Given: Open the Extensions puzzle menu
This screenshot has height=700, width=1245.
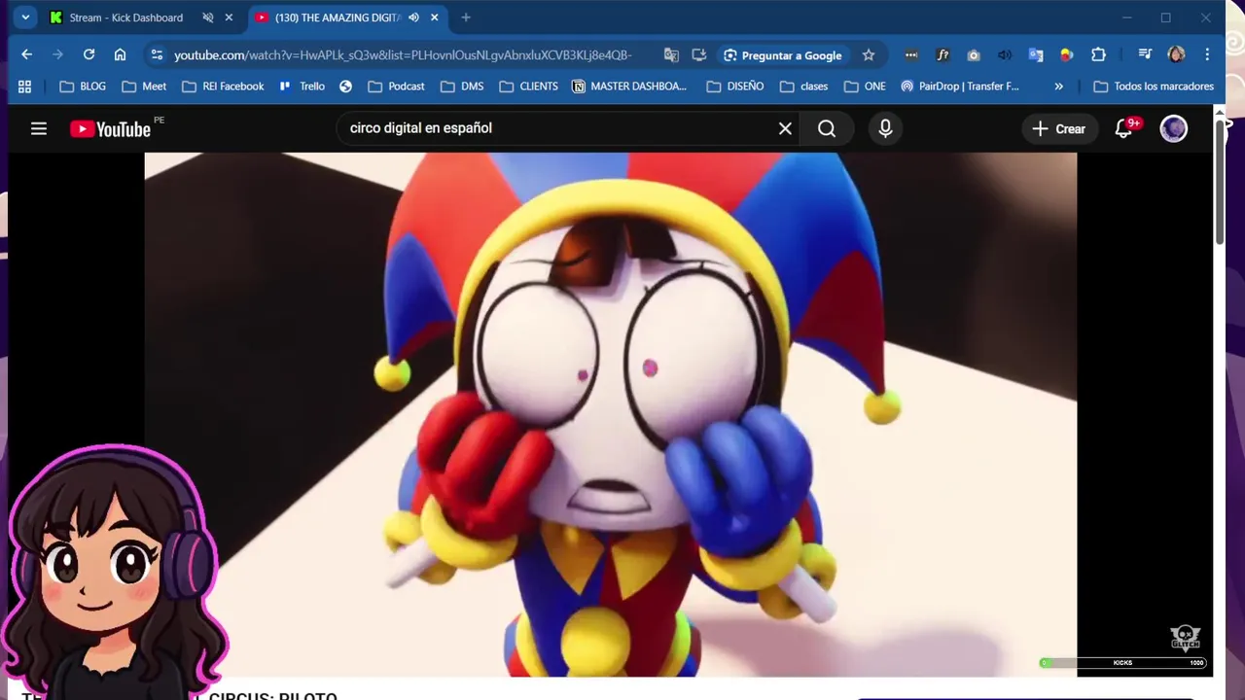Looking at the screenshot, I should (x=1098, y=55).
